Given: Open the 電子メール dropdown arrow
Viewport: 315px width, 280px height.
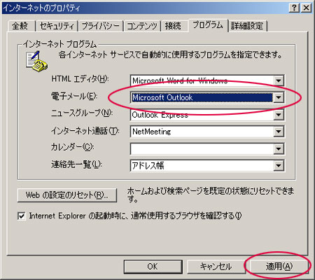Looking at the screenshot, I should point(279,97).
